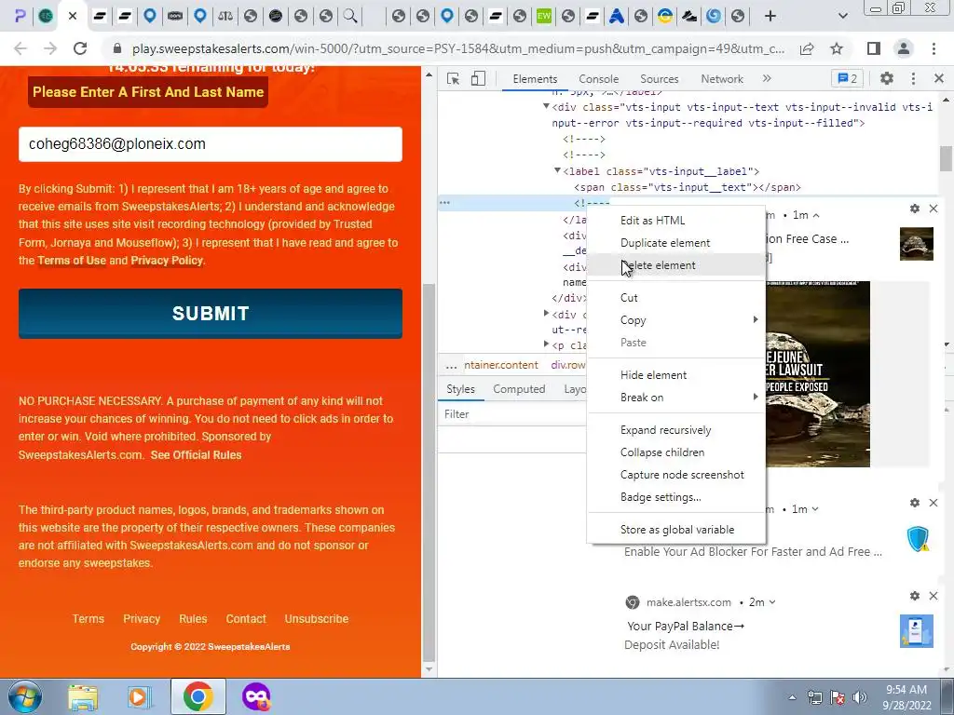Open the Break on submenu

(x=676, y=397)
